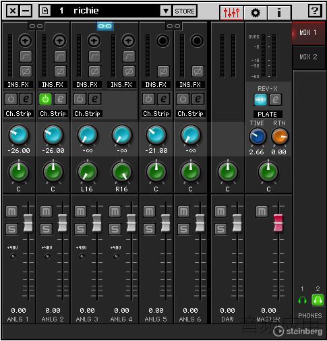Screen dimensions: 327x341
Task: Open the settings gear window
Action: (x=256, y=13)
